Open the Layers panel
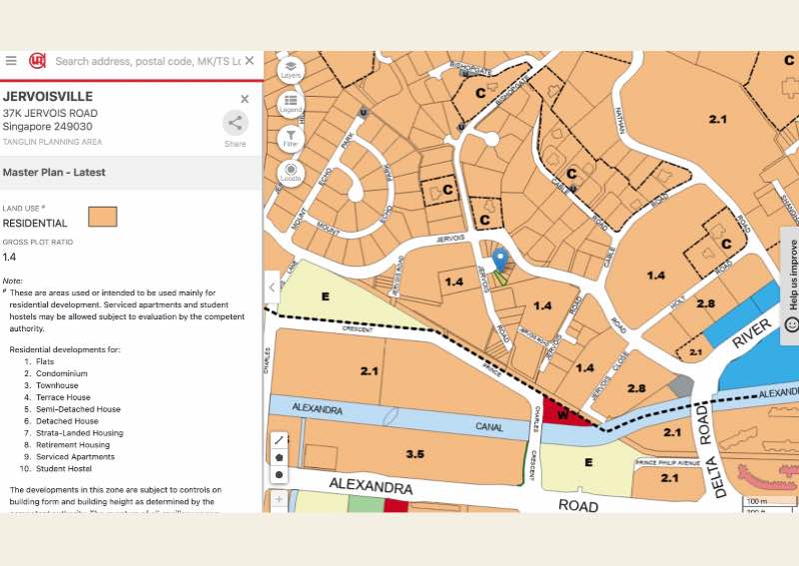The height and width of the screenshot is (566, 799). 291,68
